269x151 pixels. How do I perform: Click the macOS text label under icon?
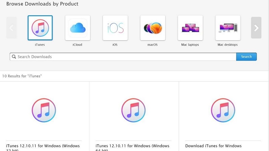(x=153, y=45)
